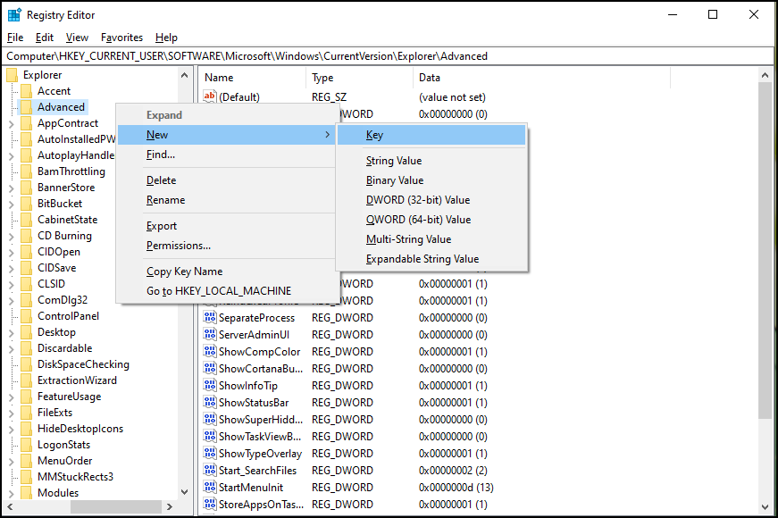The image size is (778, 518).
Task: Click the SeparateProcess DWORD icon
Action: [x=210, y=317]
